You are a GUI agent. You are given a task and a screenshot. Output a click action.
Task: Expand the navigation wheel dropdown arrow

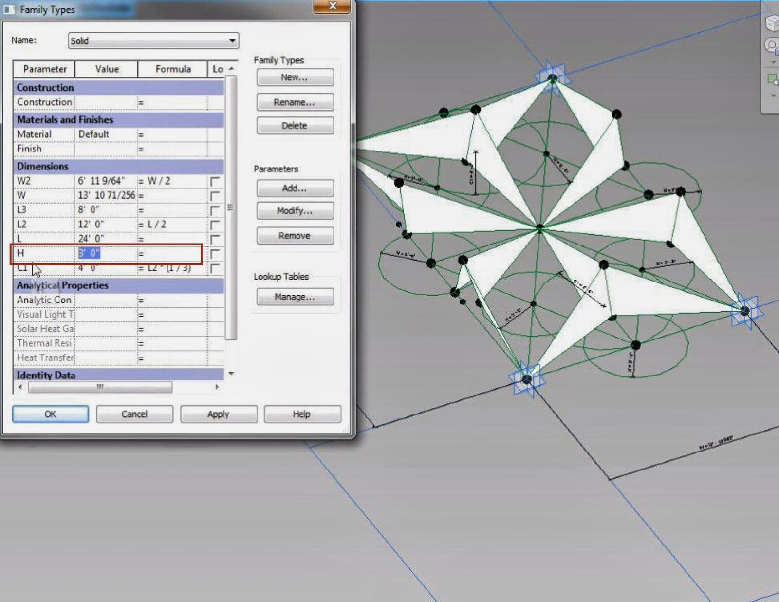tap(773, 61)
